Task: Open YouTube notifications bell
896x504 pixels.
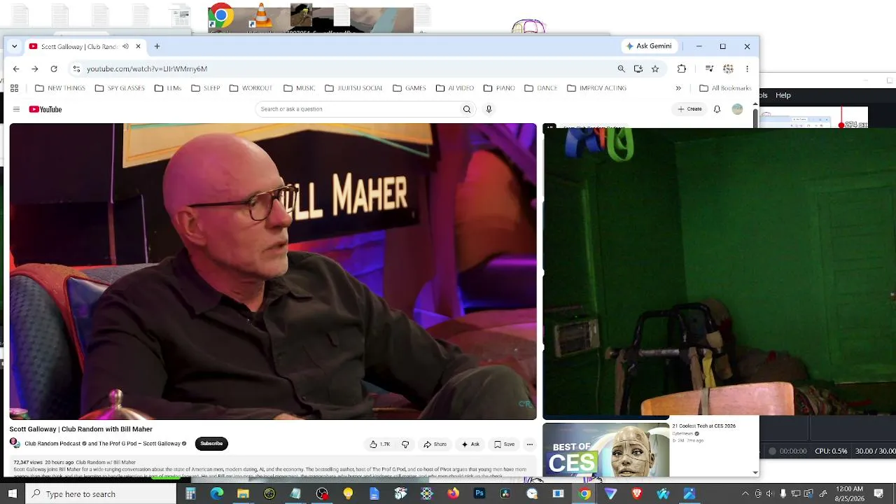Action: (x=717, y=109)
